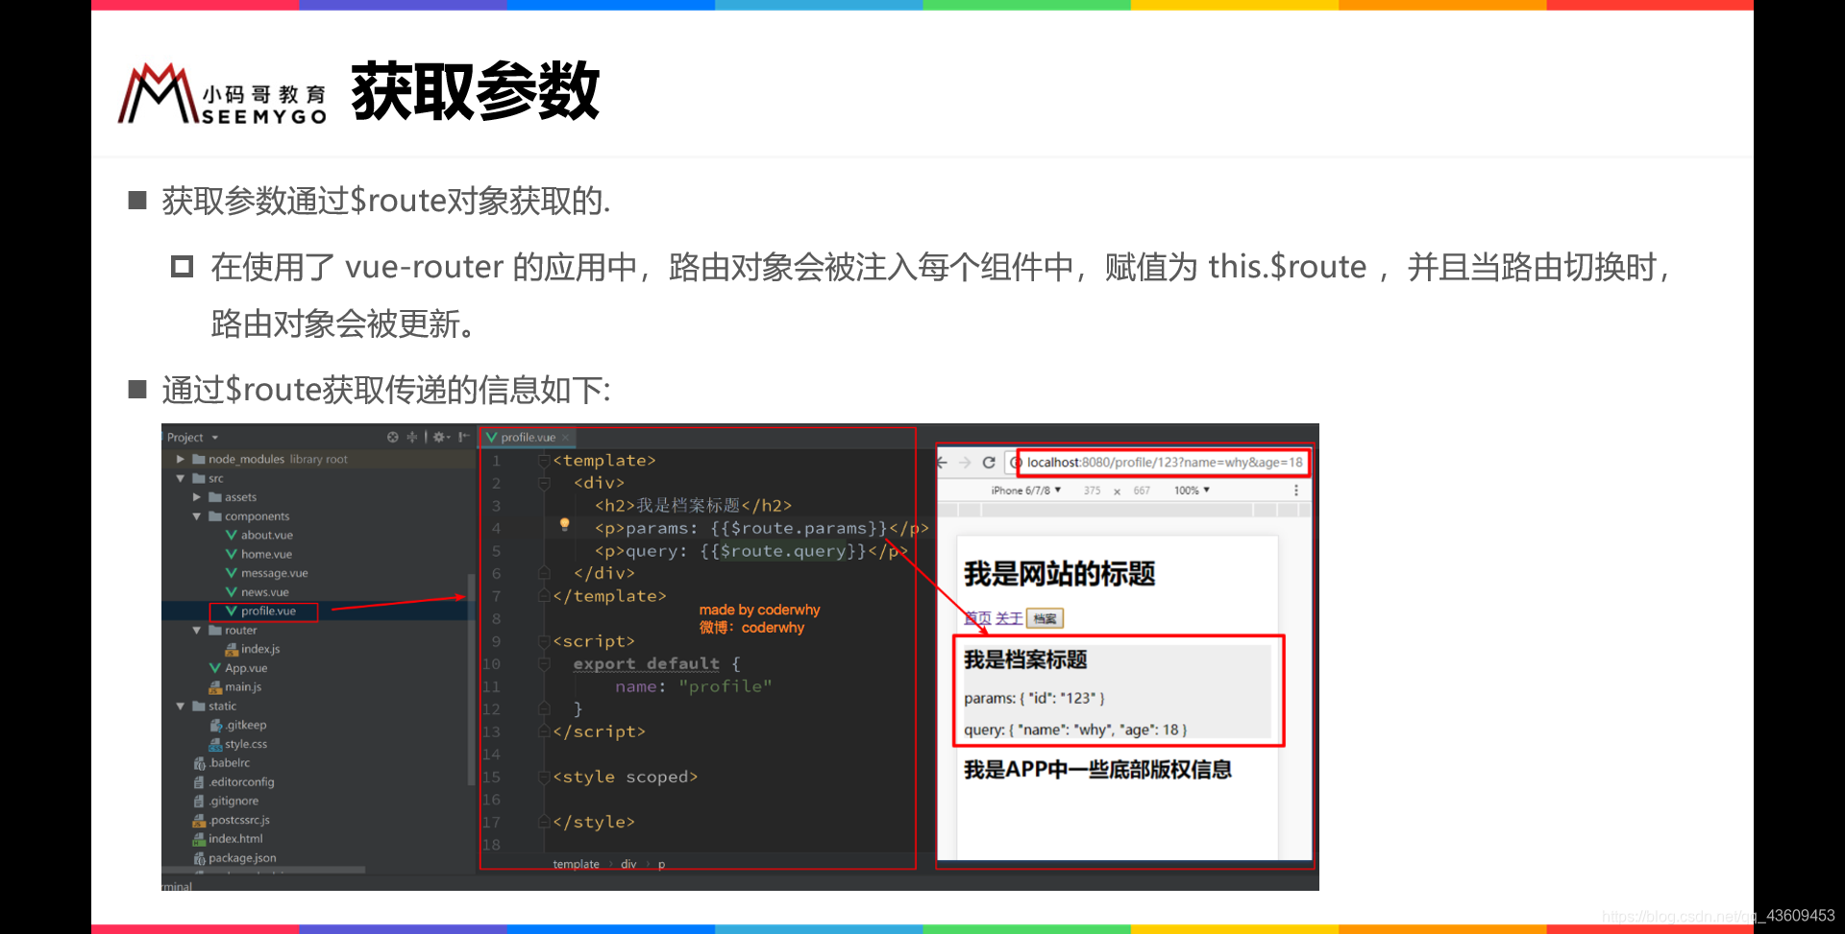Screen dimensions: 1845x934
Task: Click the JS file icon beside main.js
Action: point(215,687)
